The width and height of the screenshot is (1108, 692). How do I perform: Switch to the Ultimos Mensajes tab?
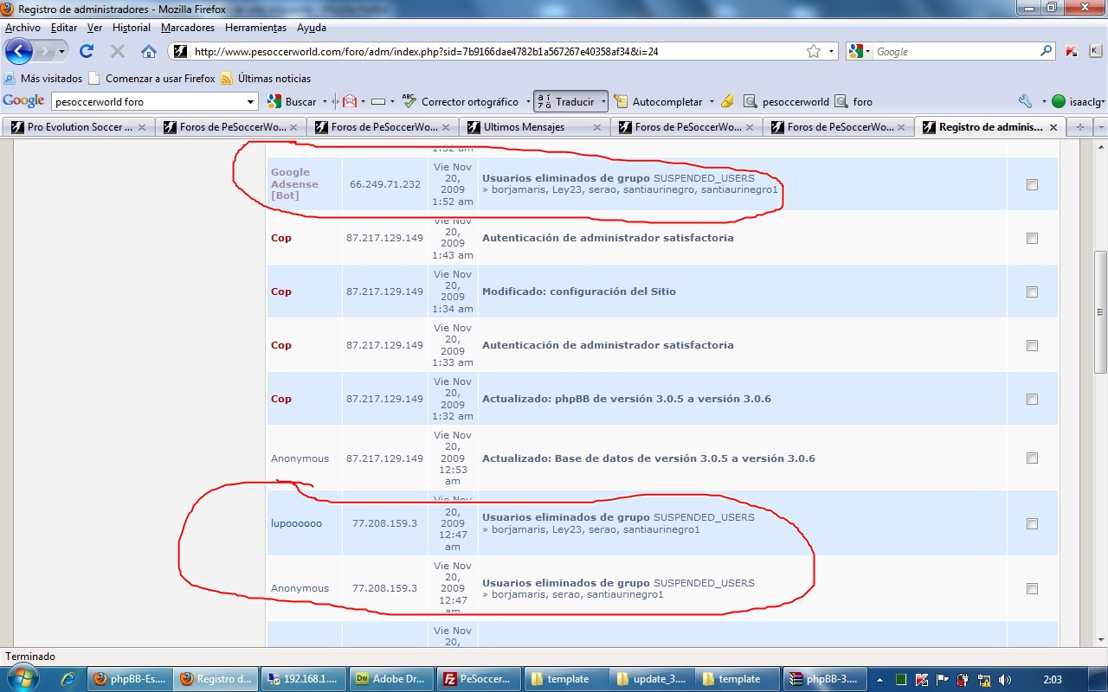pyautogui.click(x=534, y=126)
